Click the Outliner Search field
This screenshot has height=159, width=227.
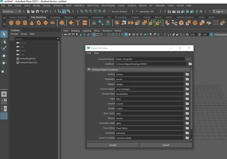(x=36, y=39)
